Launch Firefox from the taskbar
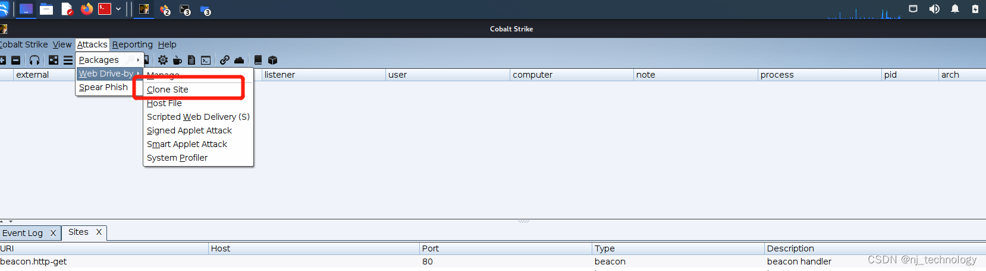 coord(87,9)
